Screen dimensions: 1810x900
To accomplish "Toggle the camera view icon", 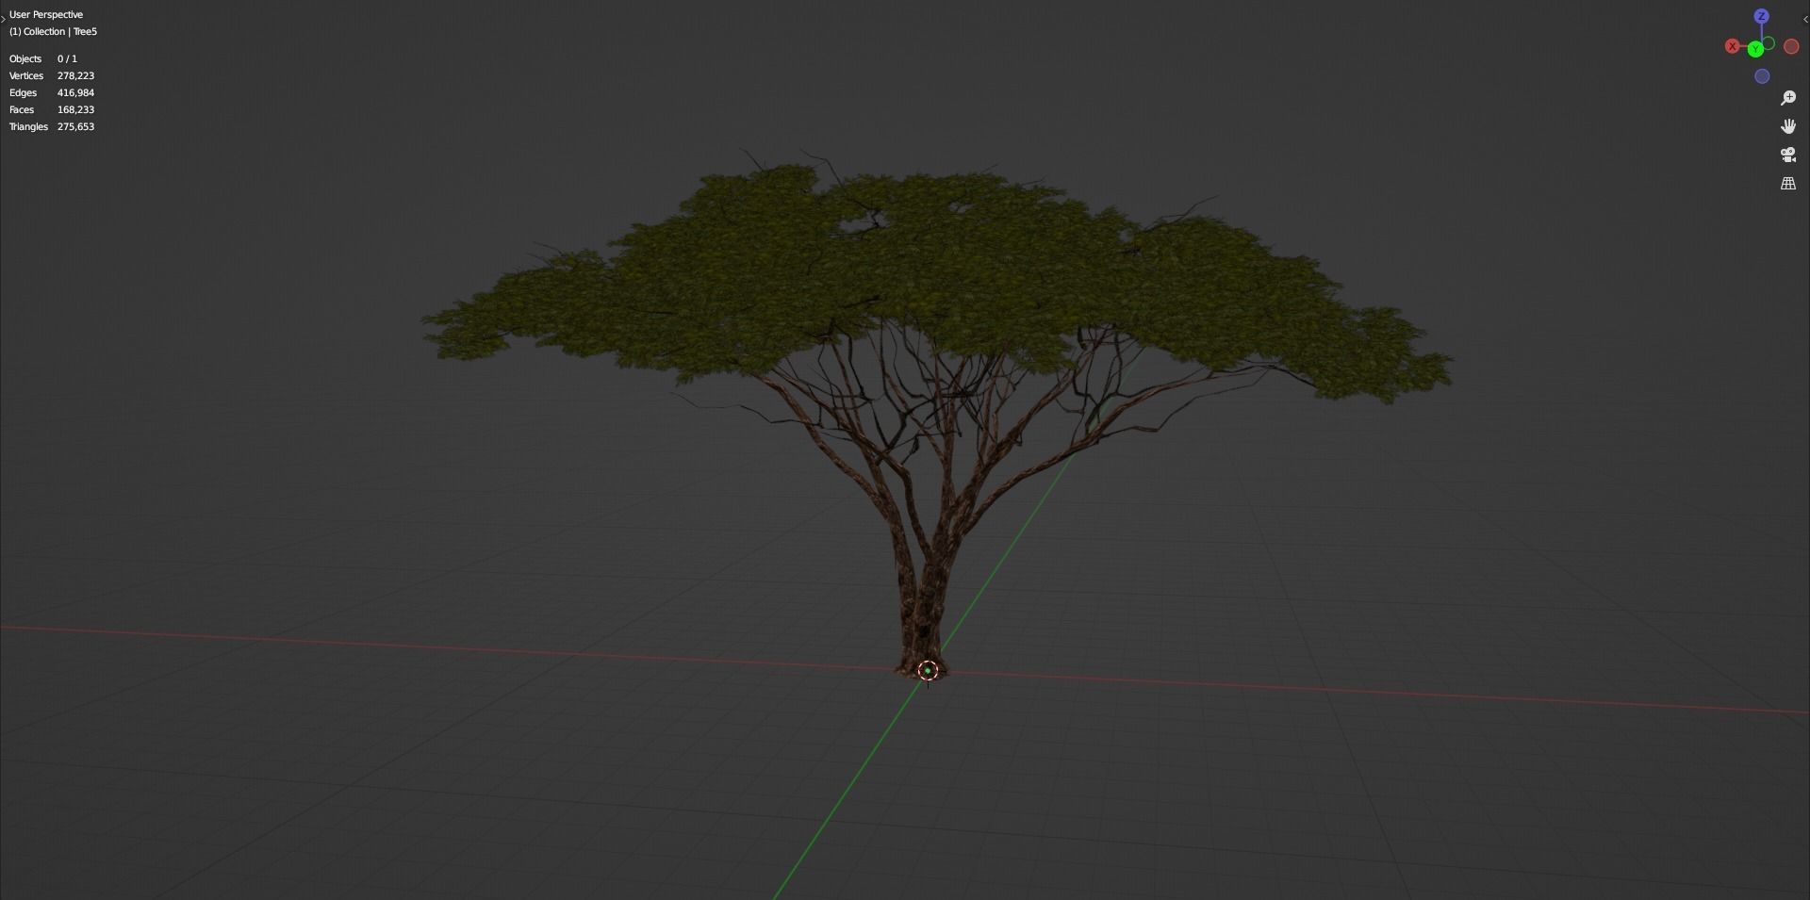I will coord(1788,155).
